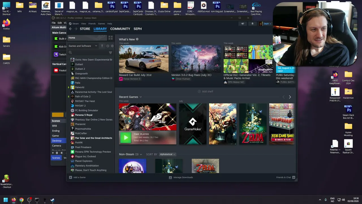
Task: Open the Games menu in Steam
Action: click(x=101, y=24)
